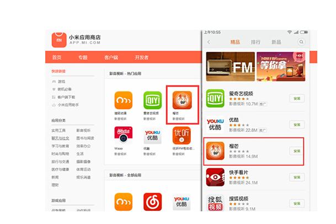Open the red NetEase Cloud Music icon
The height and width of the screenshot is (224, 336).
[x=152, y=202]
